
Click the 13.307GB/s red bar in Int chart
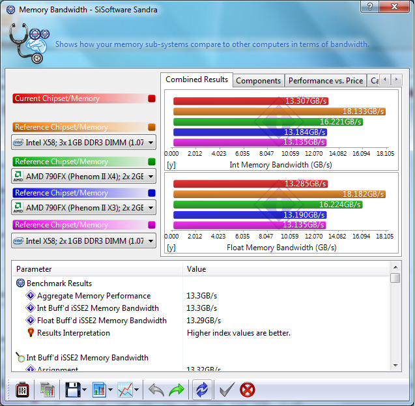coord(251,101)
